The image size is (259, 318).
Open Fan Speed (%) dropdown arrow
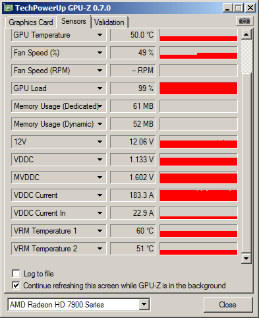[x=100, y=53]
